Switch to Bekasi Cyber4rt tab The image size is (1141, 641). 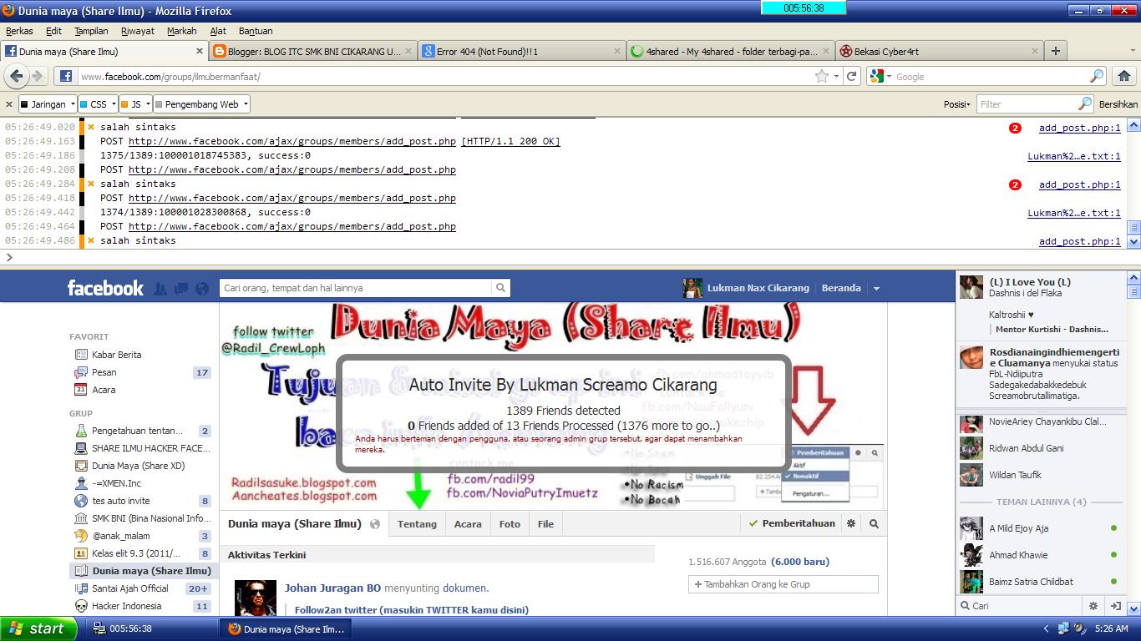coord(938,51)
